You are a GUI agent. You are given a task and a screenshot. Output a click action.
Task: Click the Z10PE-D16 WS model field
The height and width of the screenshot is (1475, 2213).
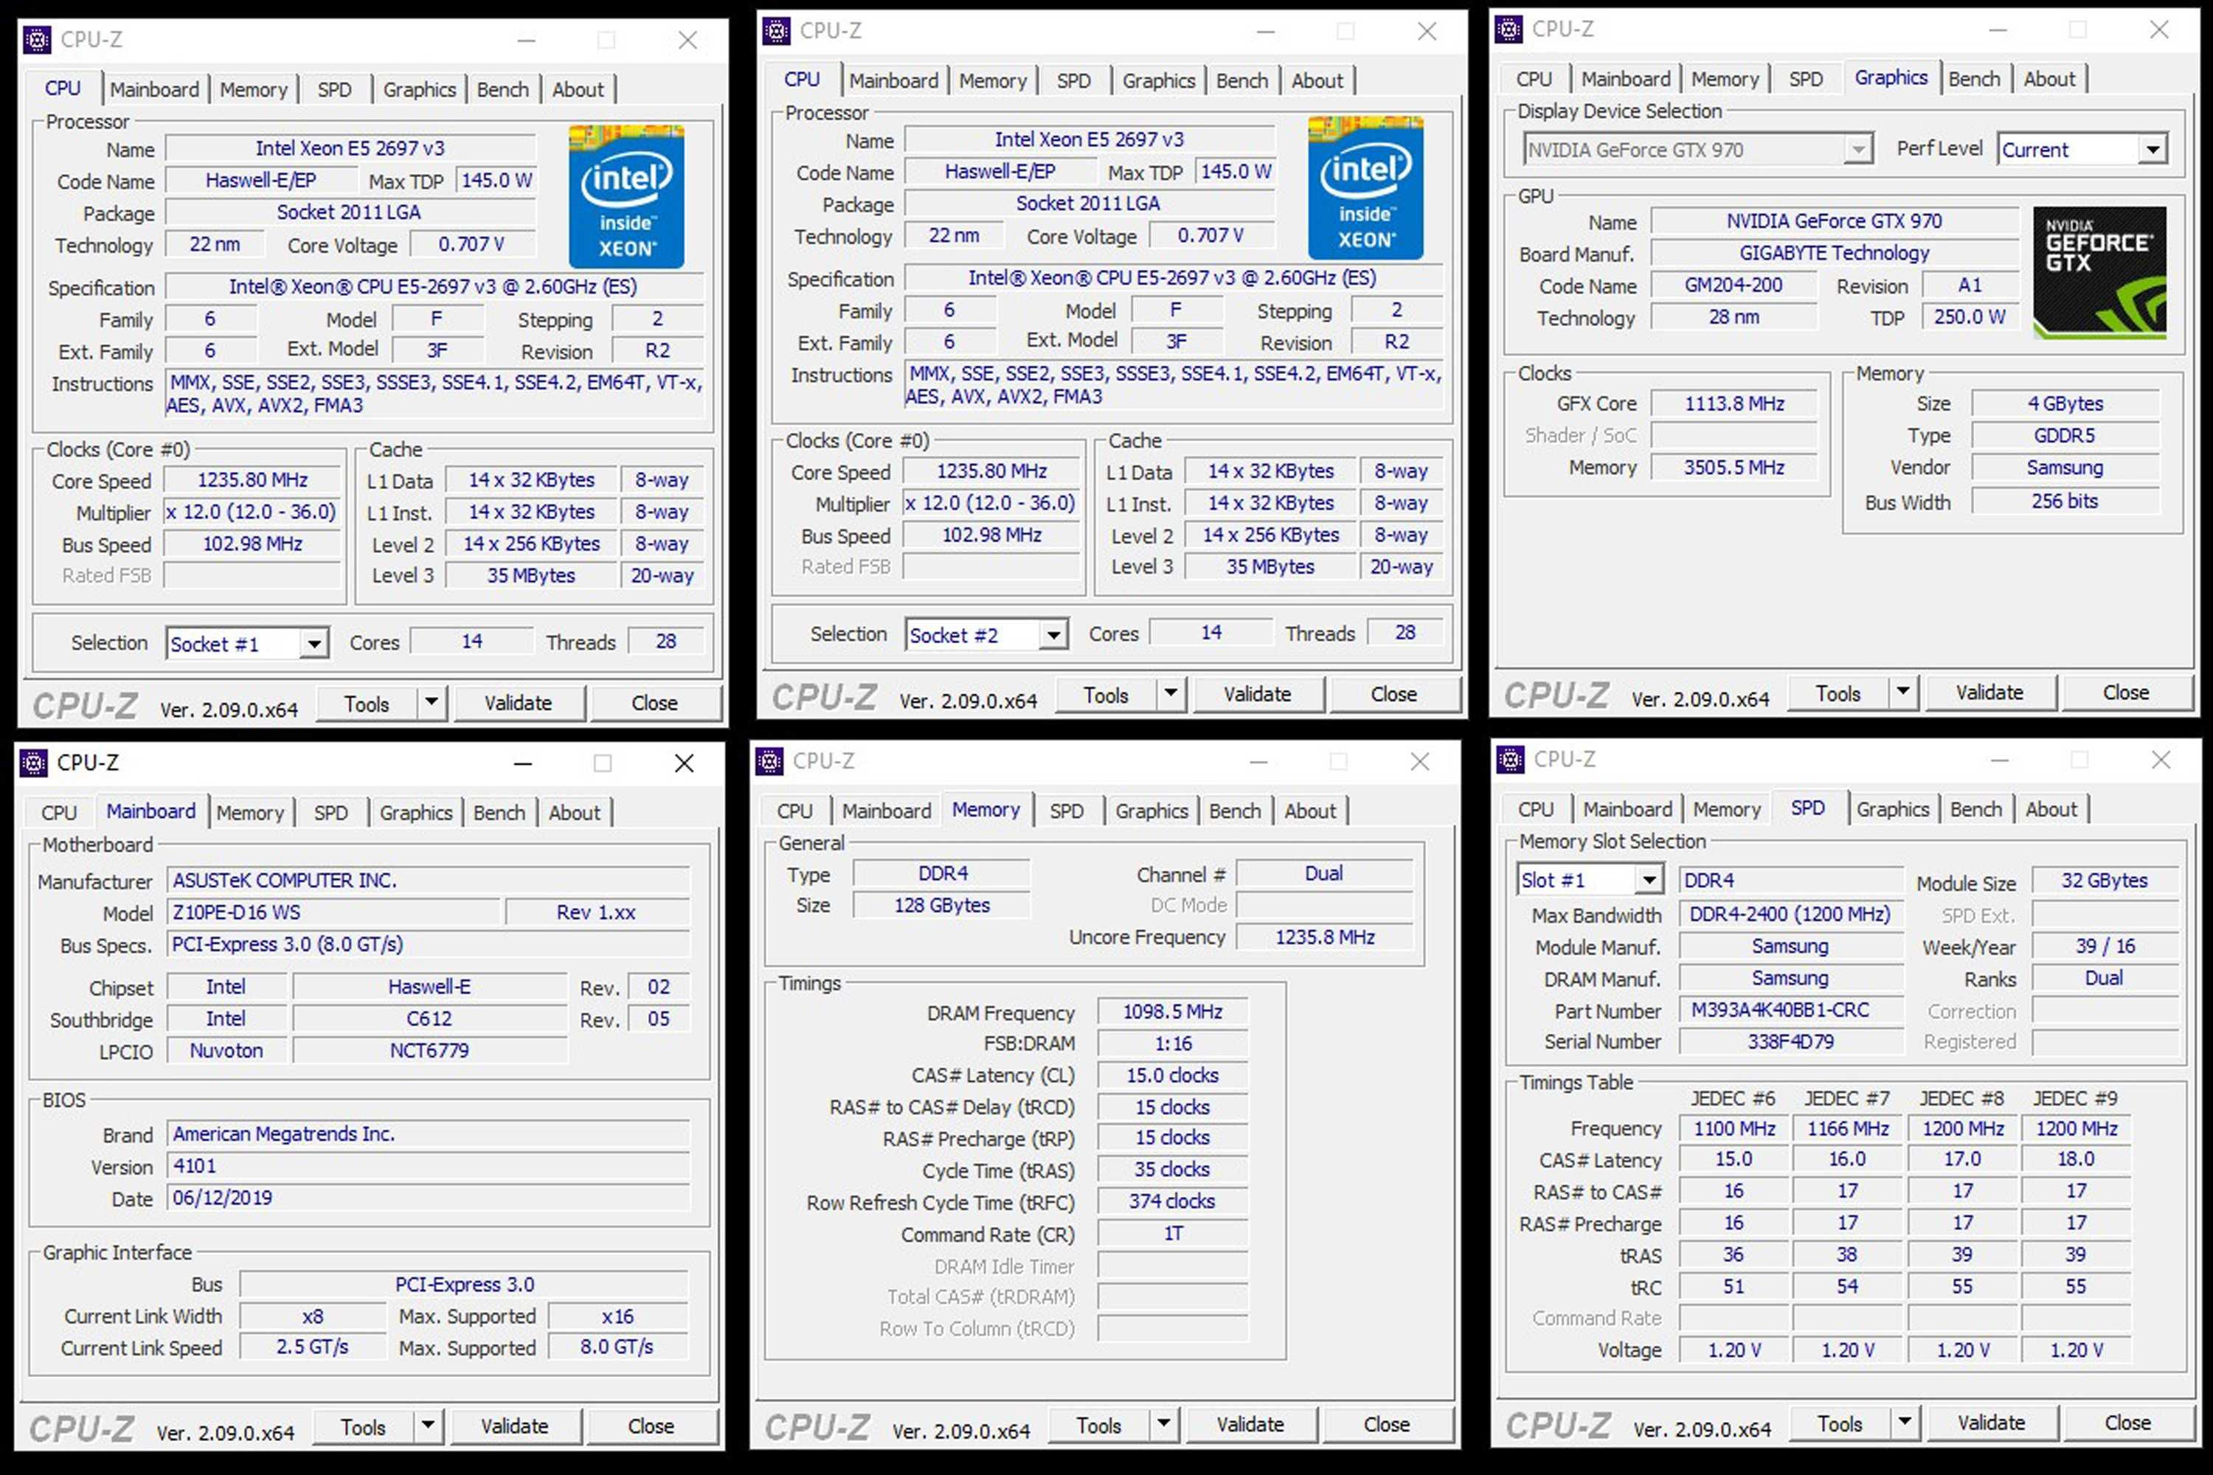tap(333, 912)
